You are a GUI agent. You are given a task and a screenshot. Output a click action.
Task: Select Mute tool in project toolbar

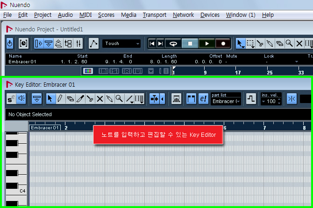(299, 44)
